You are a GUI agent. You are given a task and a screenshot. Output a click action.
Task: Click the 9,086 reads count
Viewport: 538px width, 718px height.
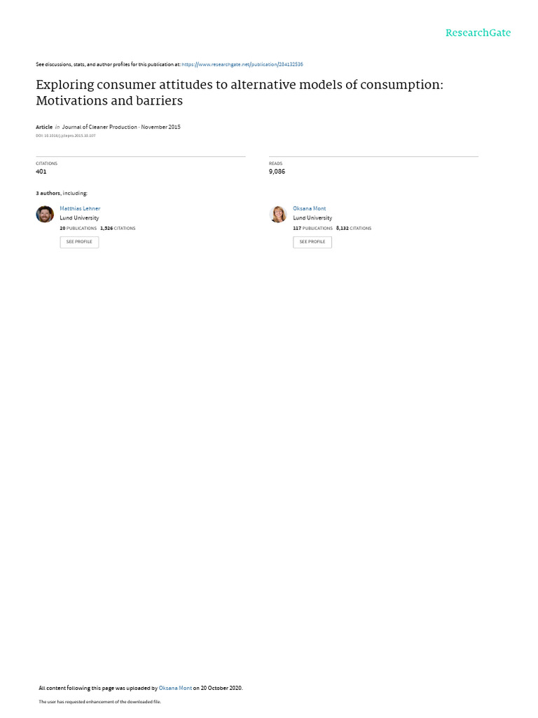[x=277, y=172]
